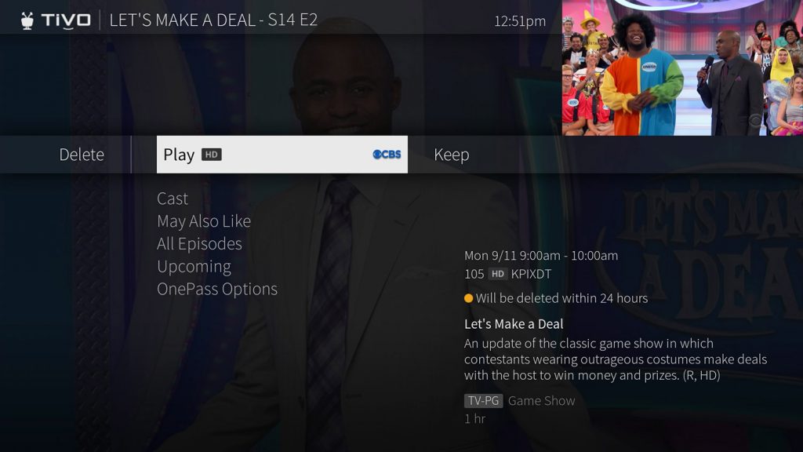Open All Episodes list
The width and height of the screenshot is (803, 452).
click(x=199, y=244)
